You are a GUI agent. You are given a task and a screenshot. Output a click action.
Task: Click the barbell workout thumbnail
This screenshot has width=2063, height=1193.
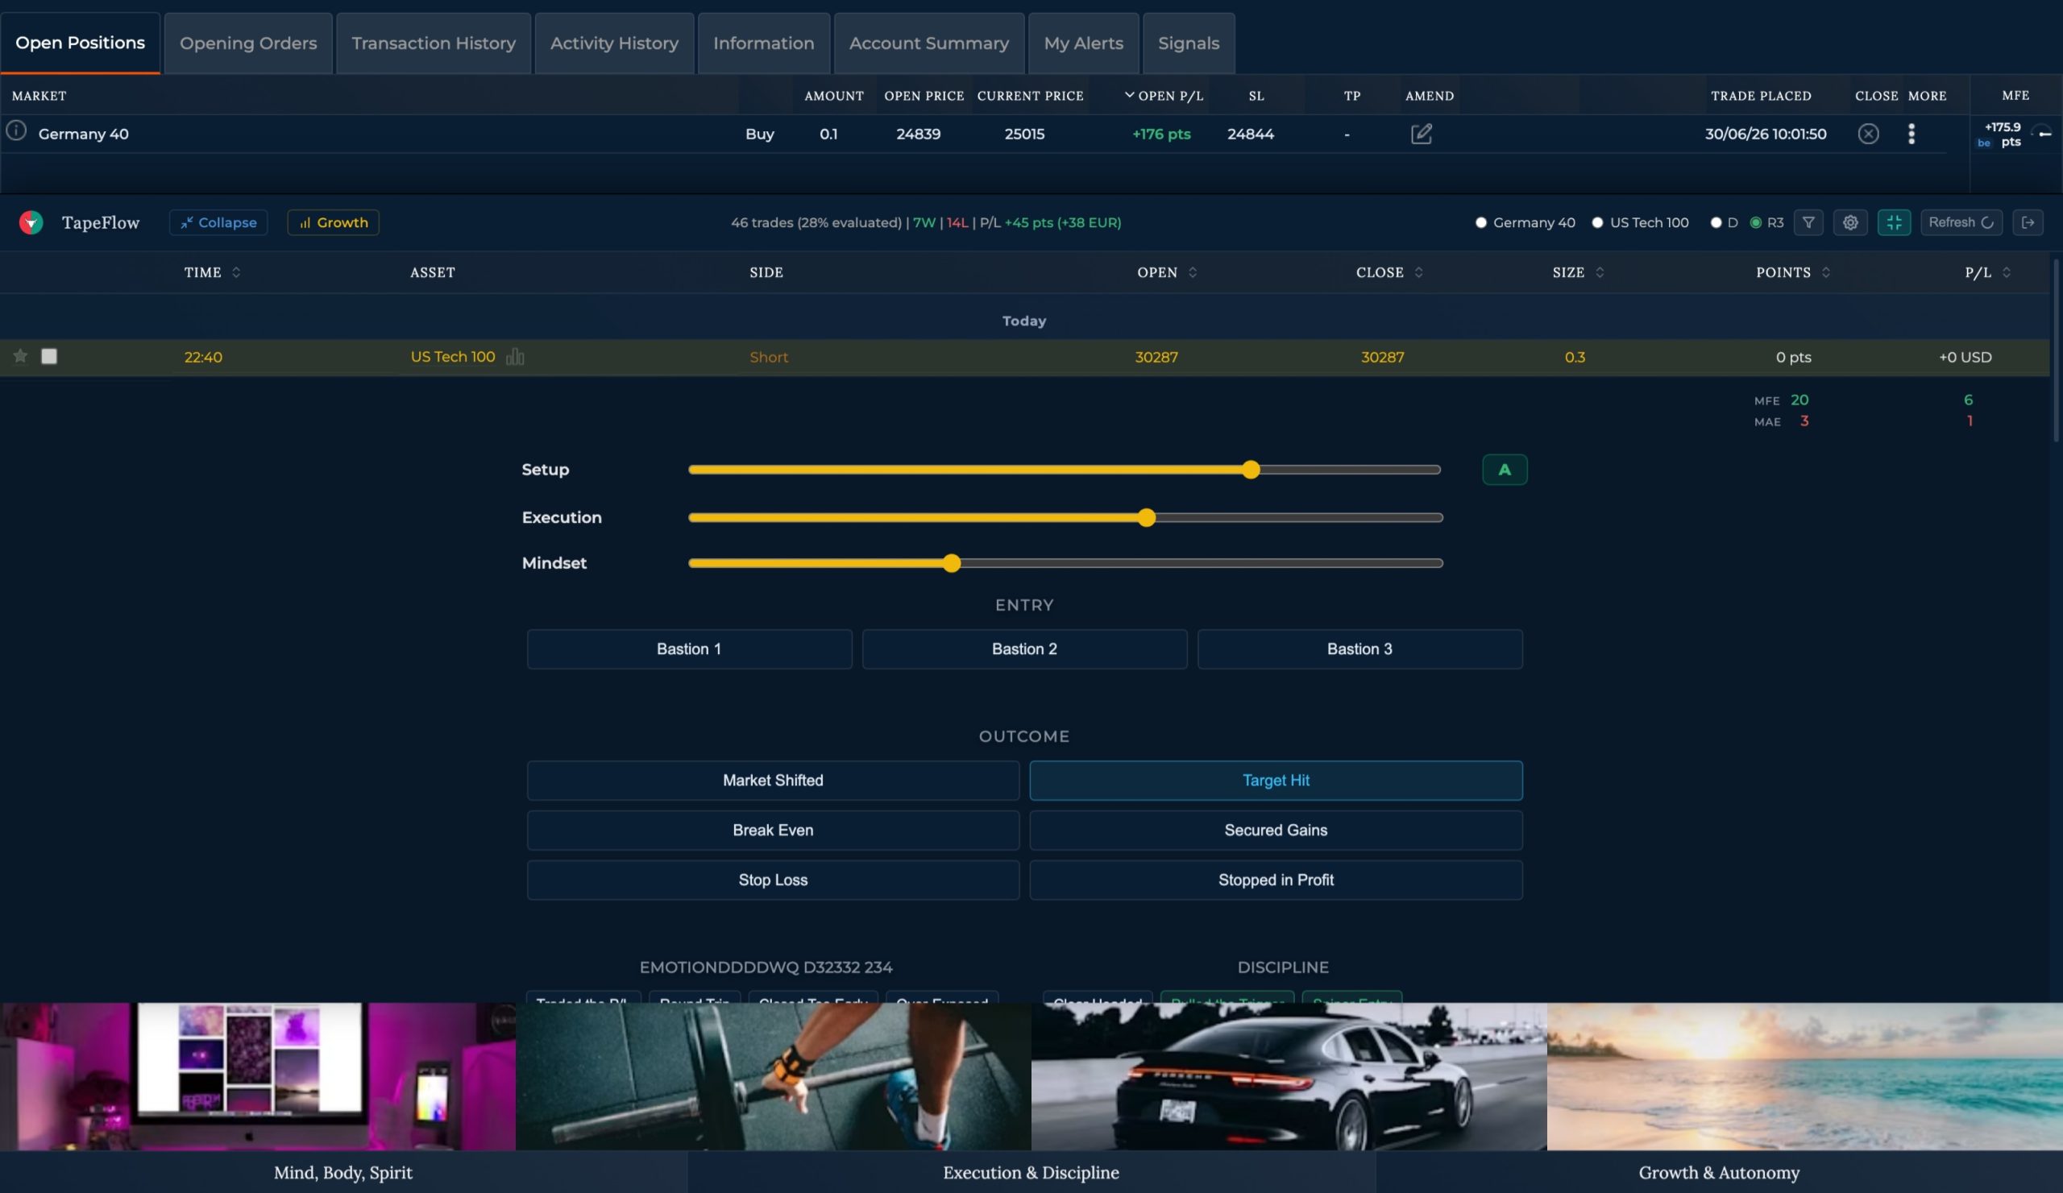click(x=774, y=1076)
